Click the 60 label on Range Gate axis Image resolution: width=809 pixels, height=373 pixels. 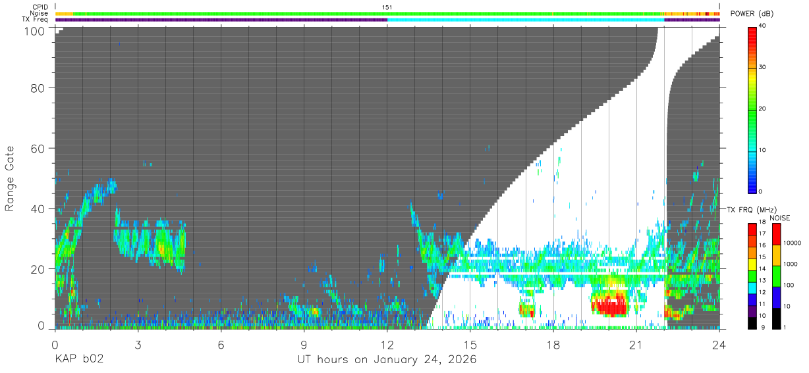38,149
